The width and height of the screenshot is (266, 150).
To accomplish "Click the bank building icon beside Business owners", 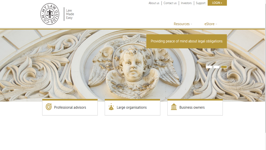I will [174, 107].
